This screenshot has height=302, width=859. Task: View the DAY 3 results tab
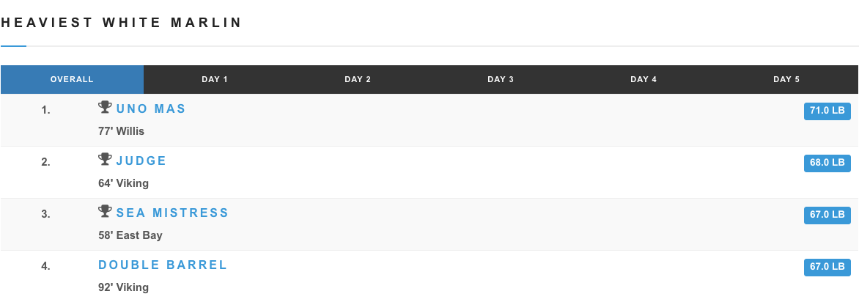click(501, 79)
